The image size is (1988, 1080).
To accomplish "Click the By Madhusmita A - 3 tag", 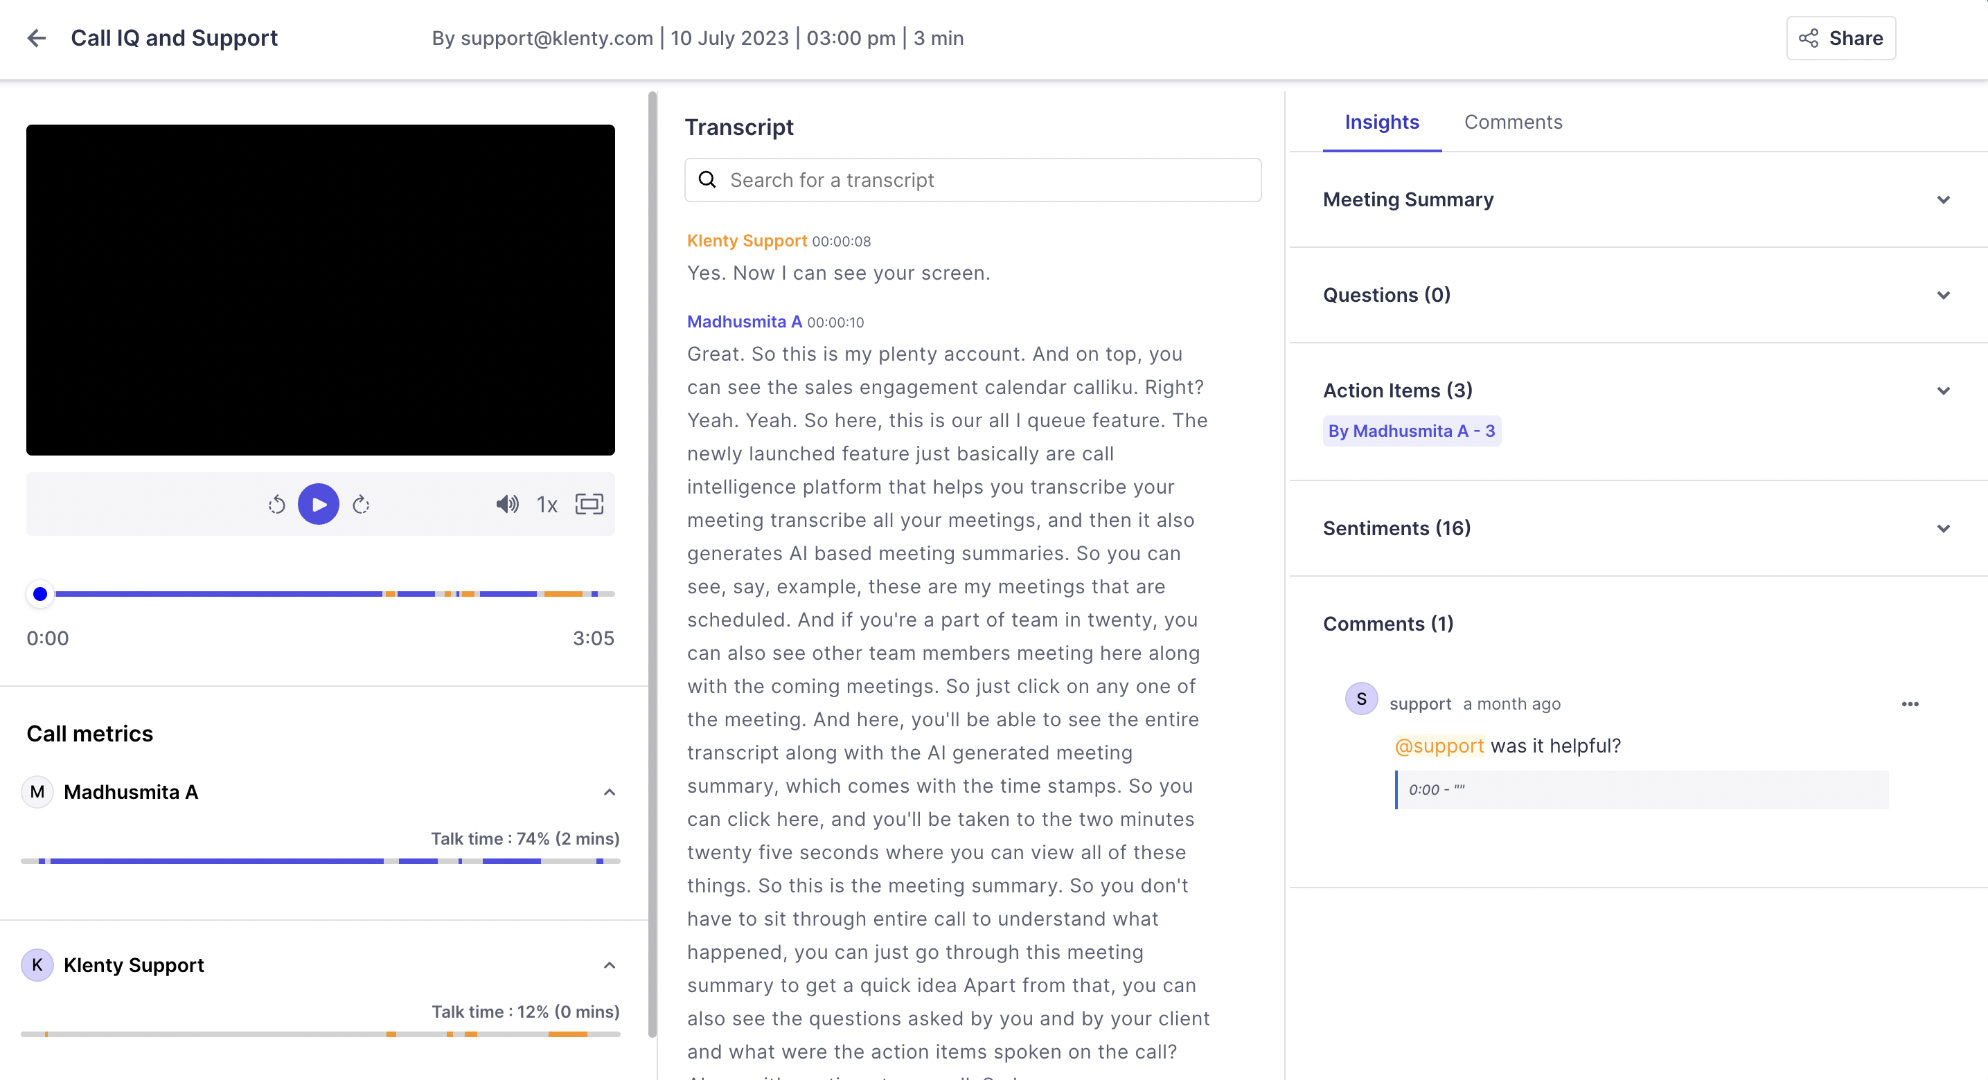I will click(x=1411, y=431).
